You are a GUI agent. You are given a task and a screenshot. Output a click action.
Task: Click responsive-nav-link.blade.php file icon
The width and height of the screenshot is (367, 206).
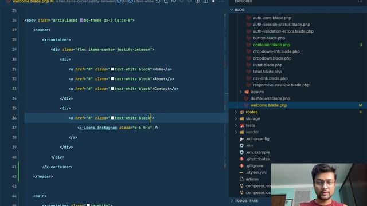click(x=248, y=85)
